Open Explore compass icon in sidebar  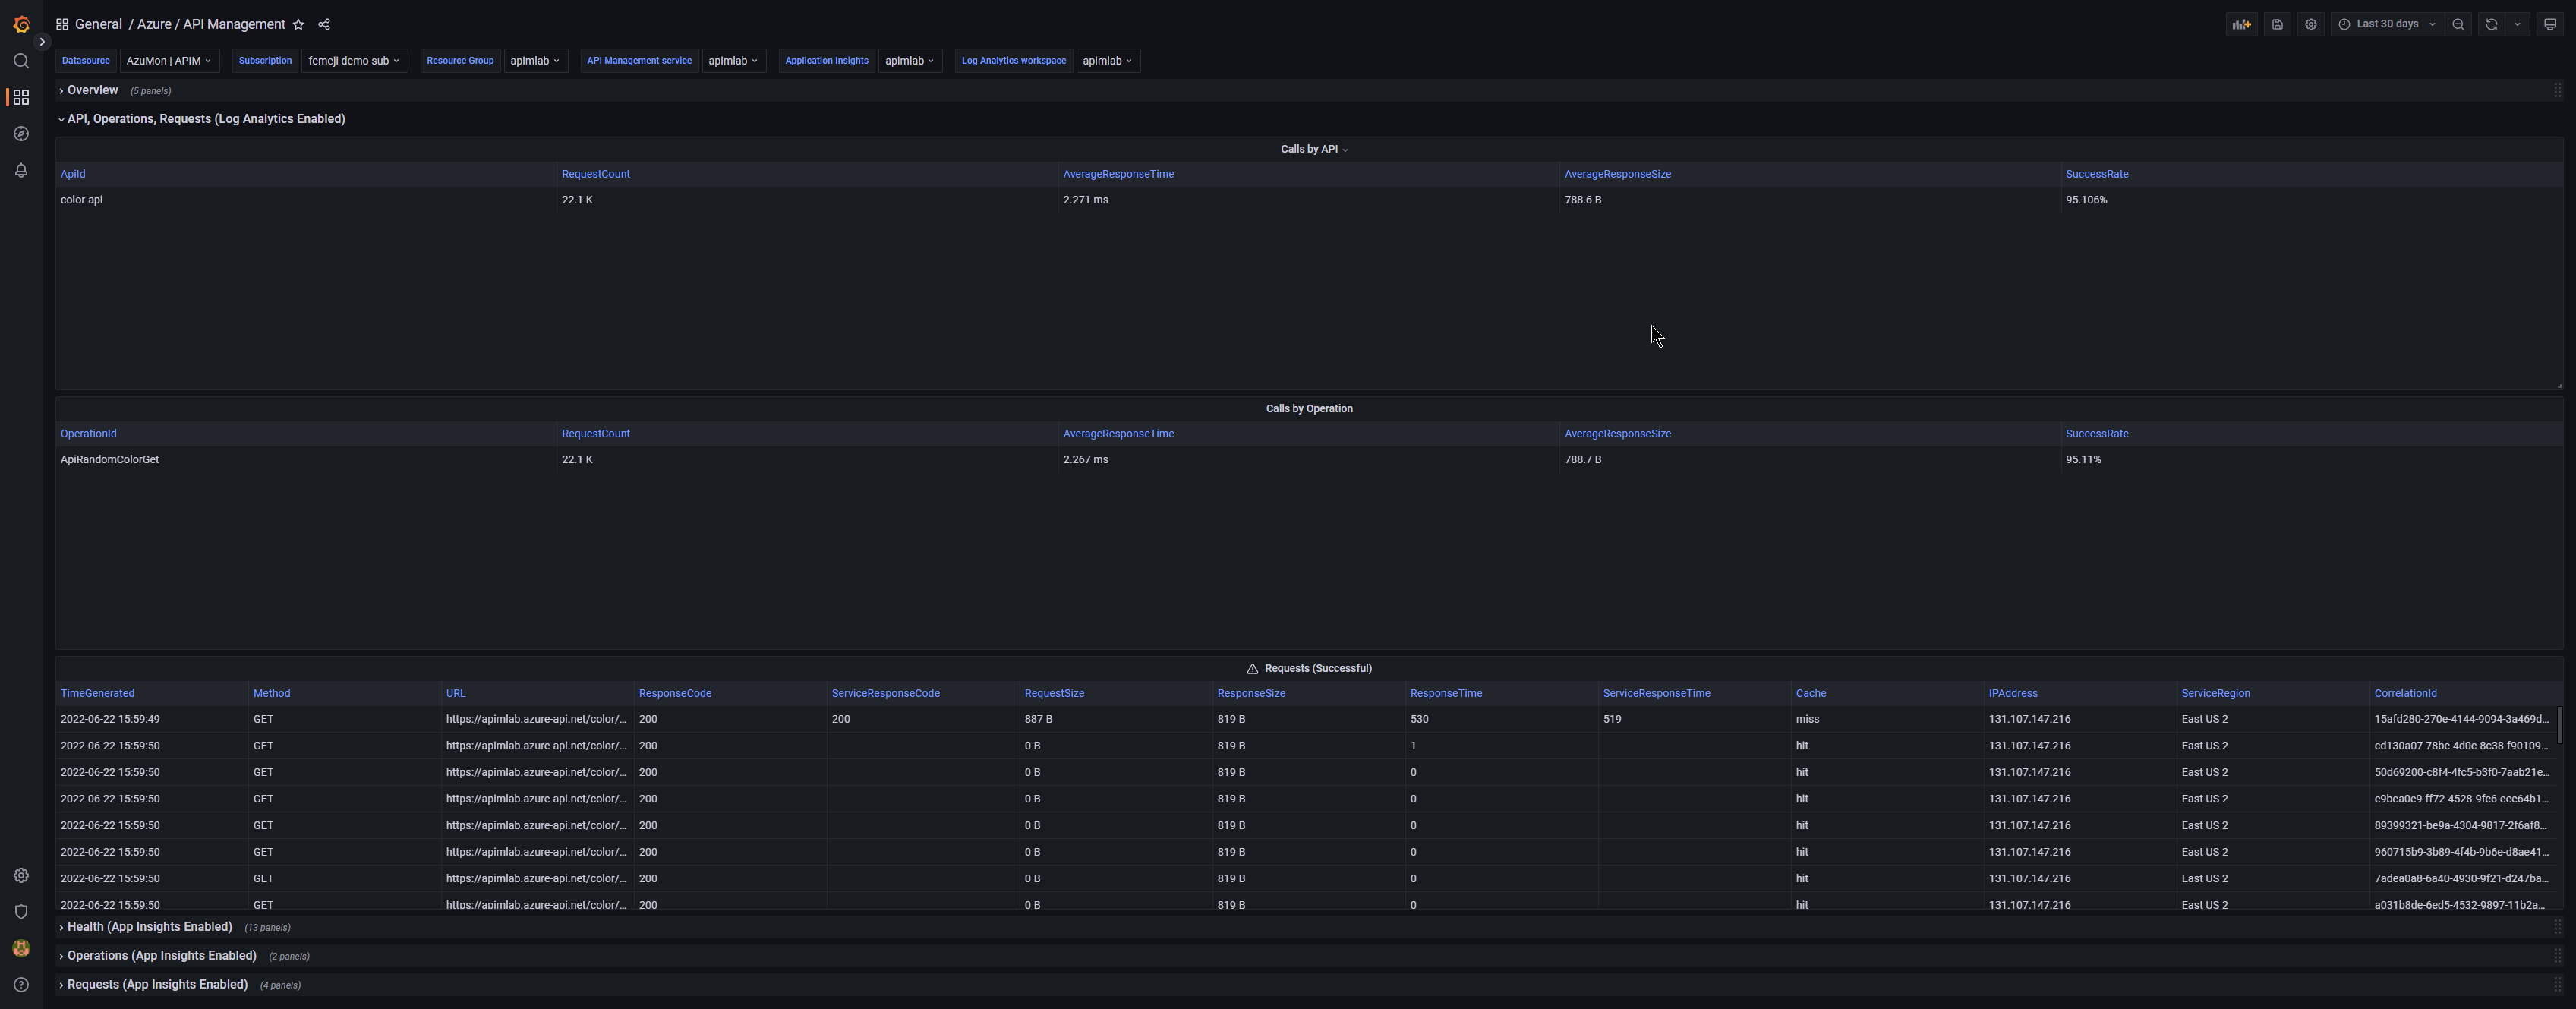tap(21, 133)
